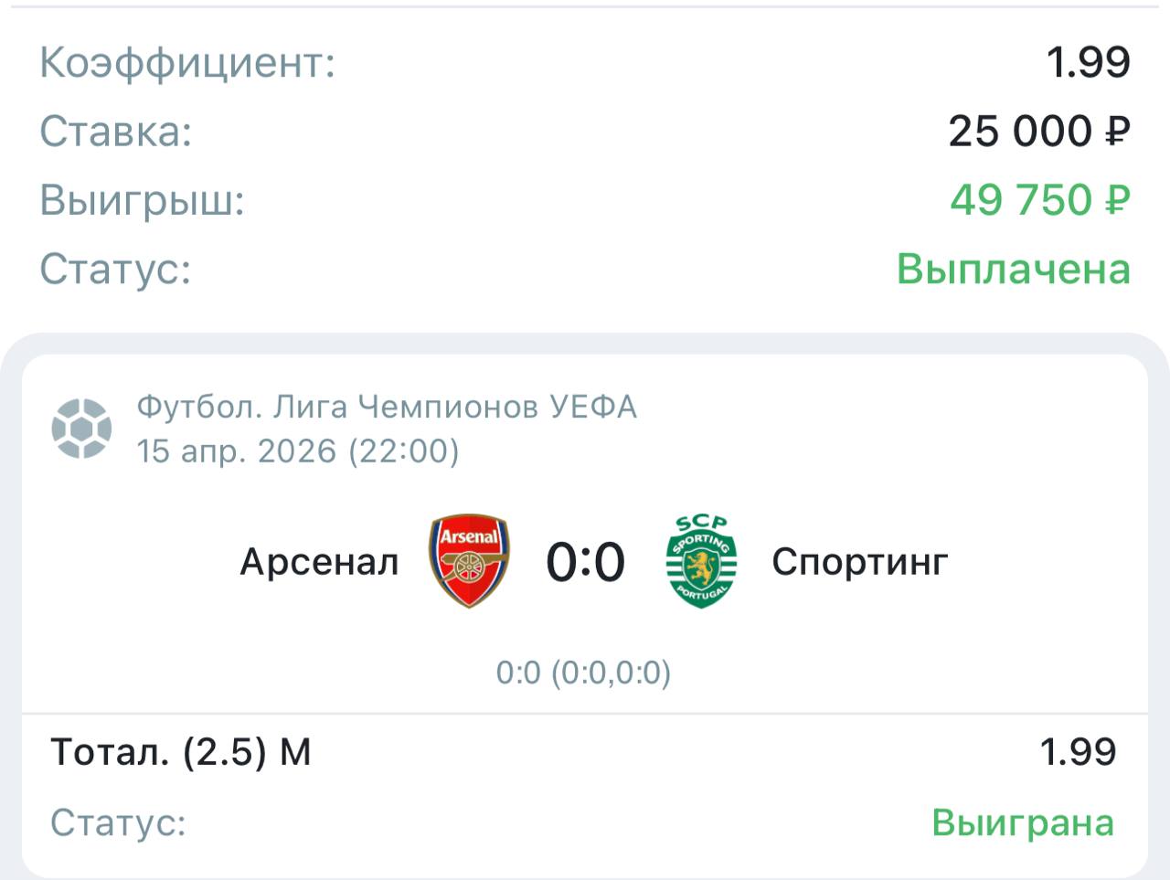Click the Статус label beside Выплачена

tap(116, 269)
